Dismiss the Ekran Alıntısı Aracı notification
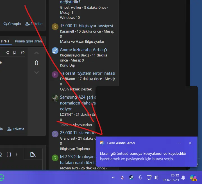202x184 pixels. tap(190, 143)
